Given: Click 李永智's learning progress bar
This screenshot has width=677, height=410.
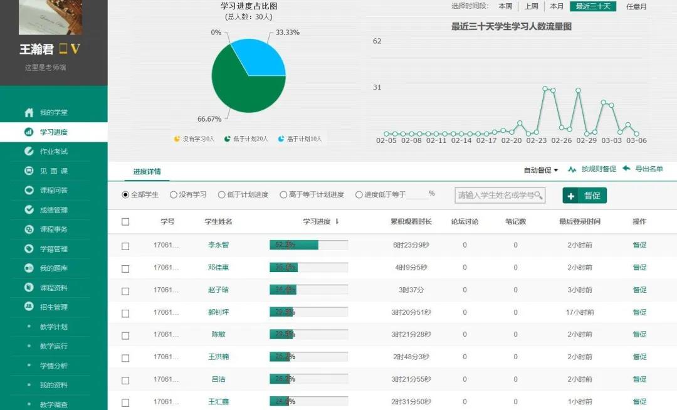Looking at the screenshot, I should point(308,245).
